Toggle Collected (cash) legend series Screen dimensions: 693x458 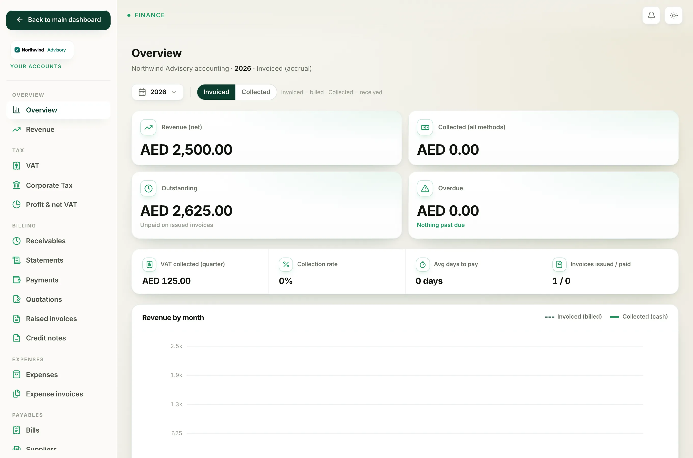coord(639,317)
